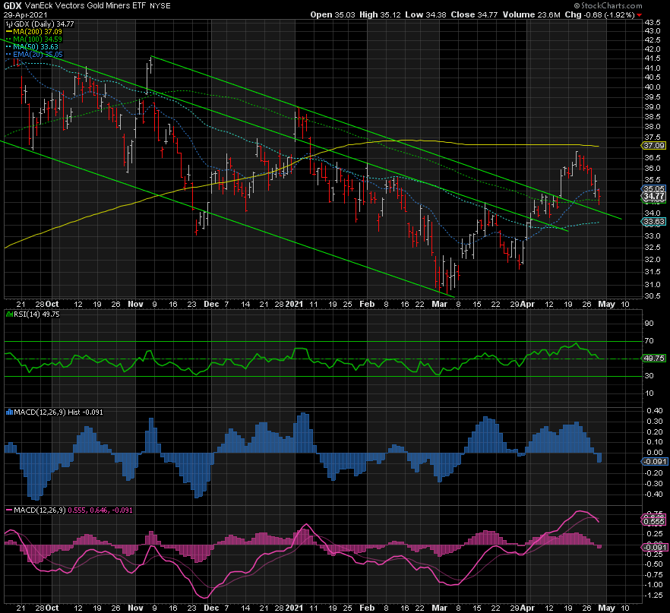
Task: Click the 0.40 level on MACD histogram axis
Action: point(655,411)
